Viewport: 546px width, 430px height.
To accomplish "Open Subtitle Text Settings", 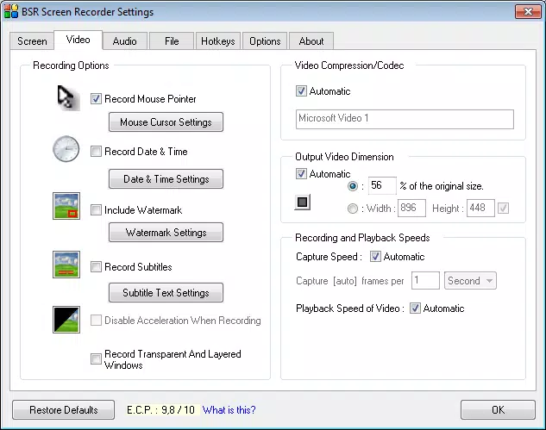I will 166,293.
